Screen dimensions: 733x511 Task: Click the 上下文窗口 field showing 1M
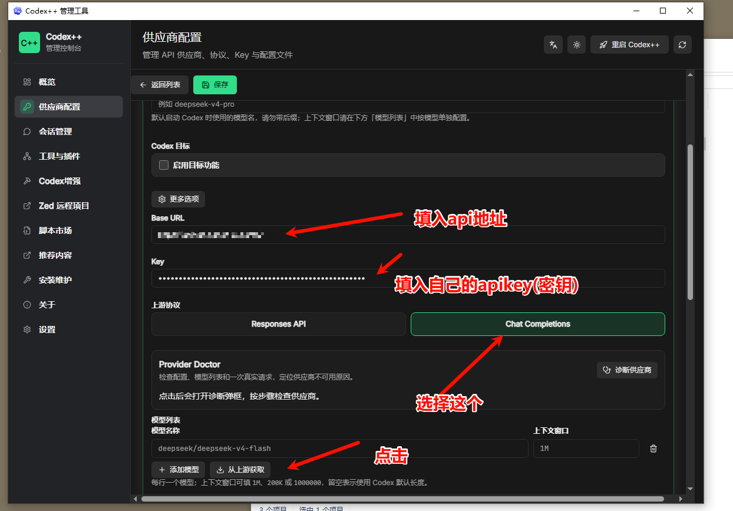[586, 449]
